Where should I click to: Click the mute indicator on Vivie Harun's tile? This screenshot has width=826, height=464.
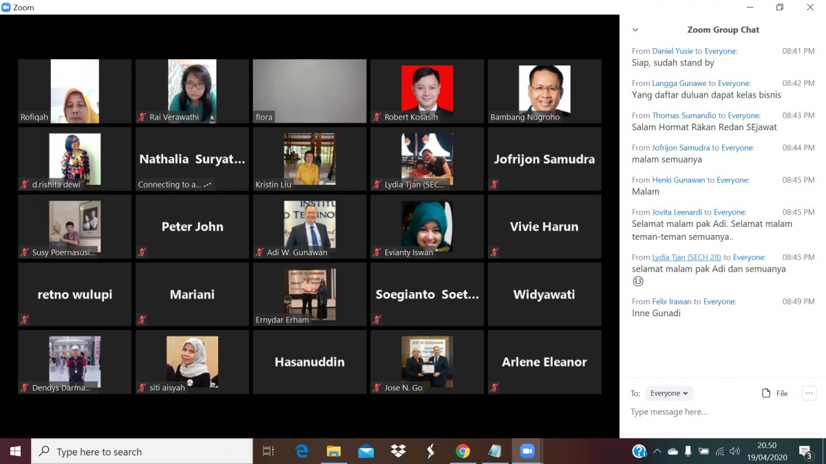point(494,252)
